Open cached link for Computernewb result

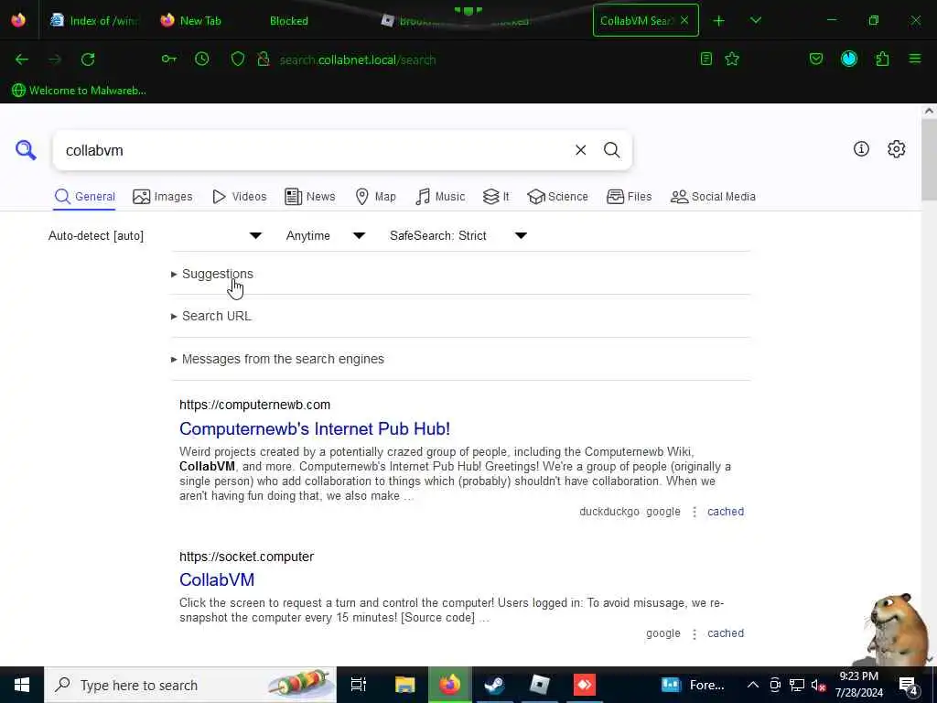pos(726,512)
